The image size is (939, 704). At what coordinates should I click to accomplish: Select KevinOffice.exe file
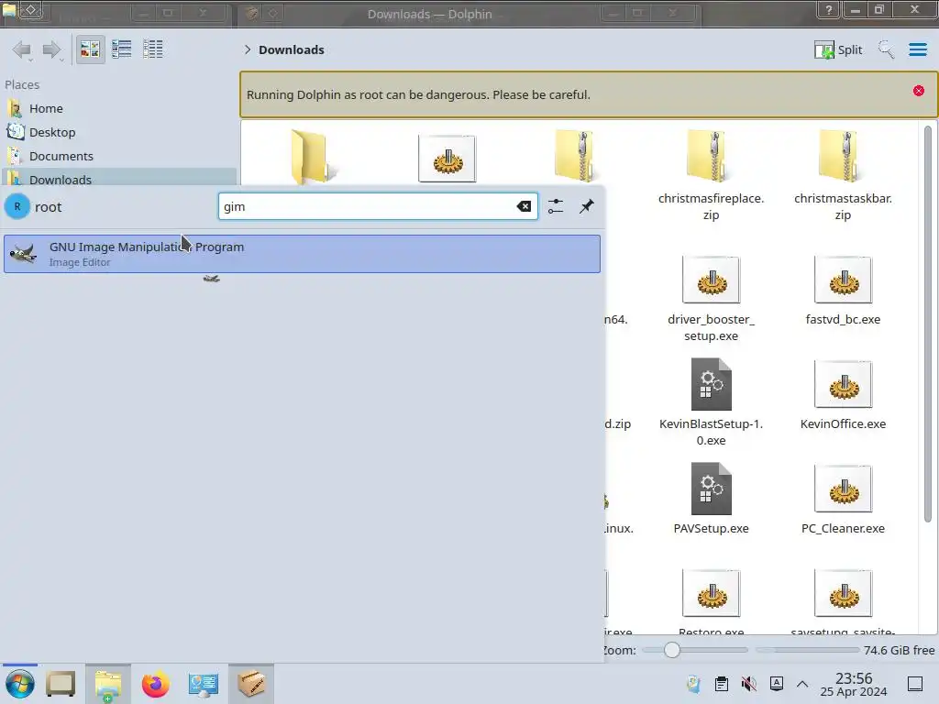click(843, 395)
